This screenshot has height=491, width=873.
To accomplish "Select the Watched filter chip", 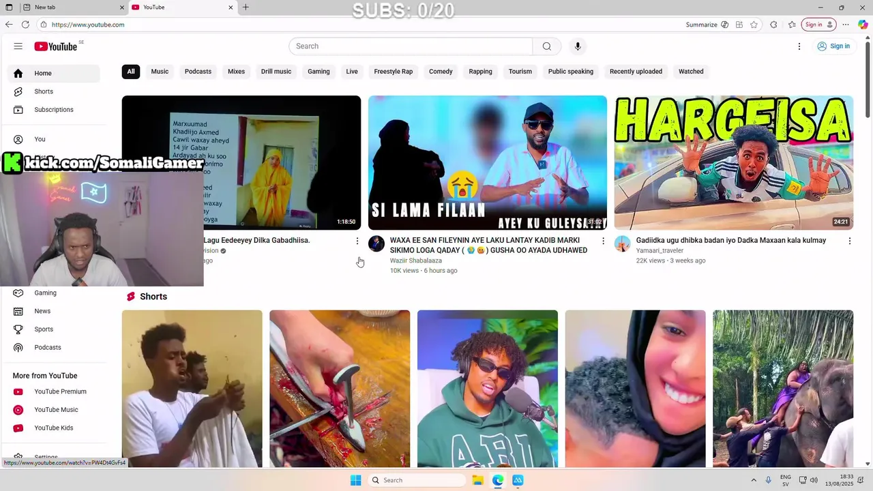I will coord(691,72).
